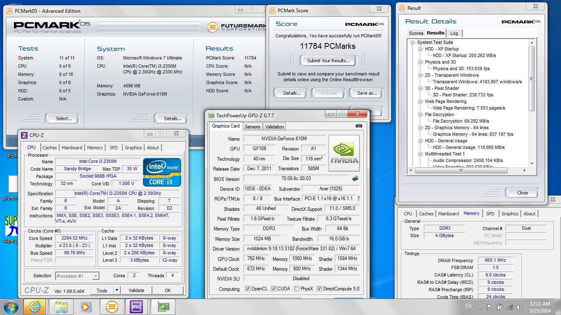Click Submit Your Results button
Screen dimensions: 561x315
(x=329, y=61)
